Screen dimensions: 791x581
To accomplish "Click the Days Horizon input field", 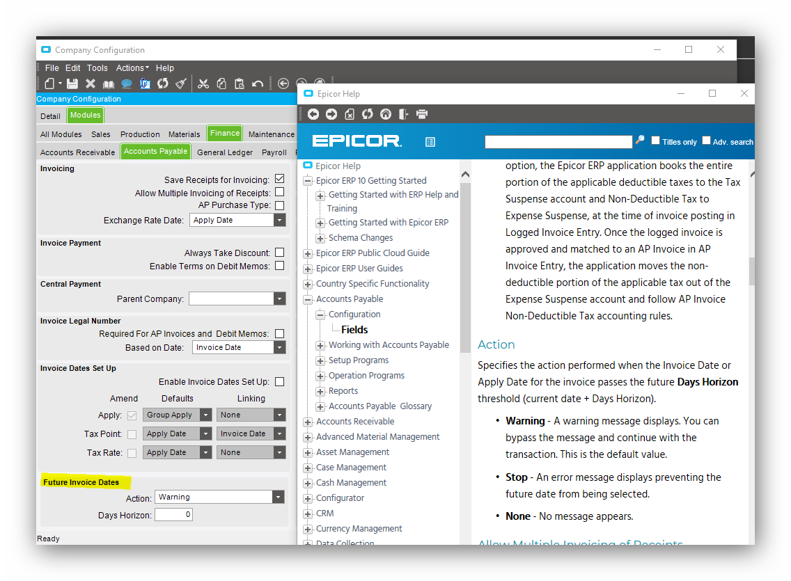I will coord(173,514).
